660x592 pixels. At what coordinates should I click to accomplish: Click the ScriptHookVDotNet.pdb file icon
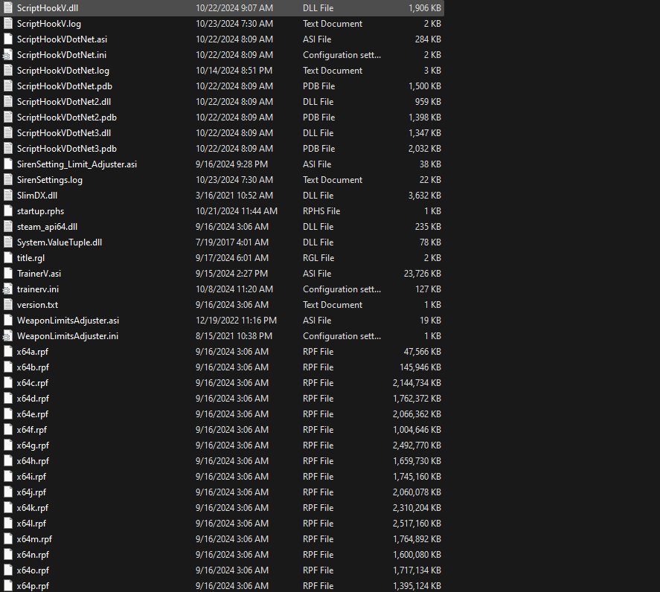(x=8, y=86)
